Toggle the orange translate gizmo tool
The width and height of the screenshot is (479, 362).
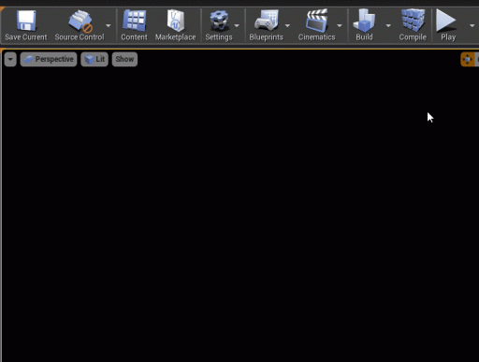tap(468, 59)
